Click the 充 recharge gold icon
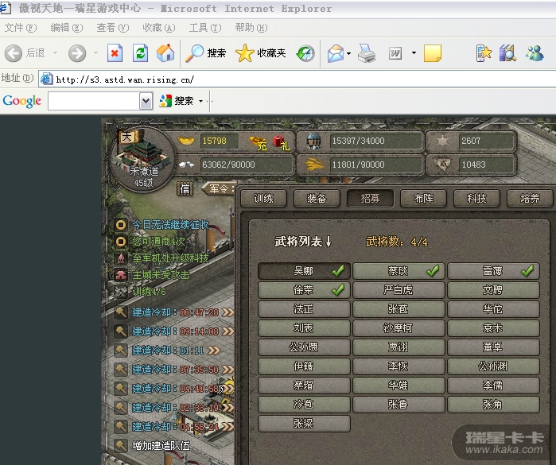Viewport: 556px width, 465px height. point(258,142)
